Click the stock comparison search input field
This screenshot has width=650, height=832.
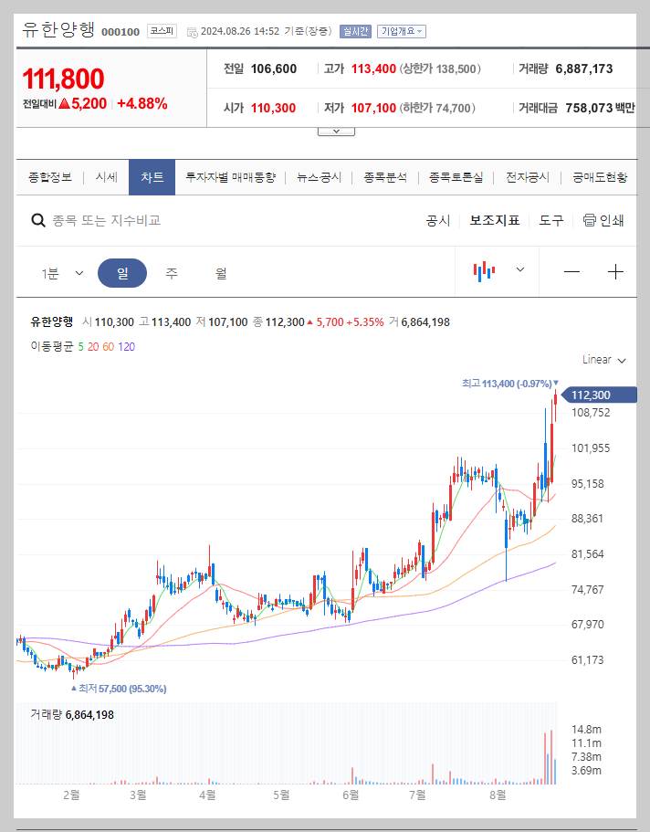click(x=137, y=219)
